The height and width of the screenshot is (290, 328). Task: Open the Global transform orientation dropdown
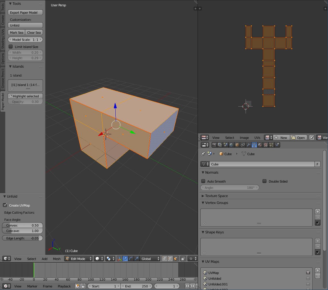[x=150, y=259]
